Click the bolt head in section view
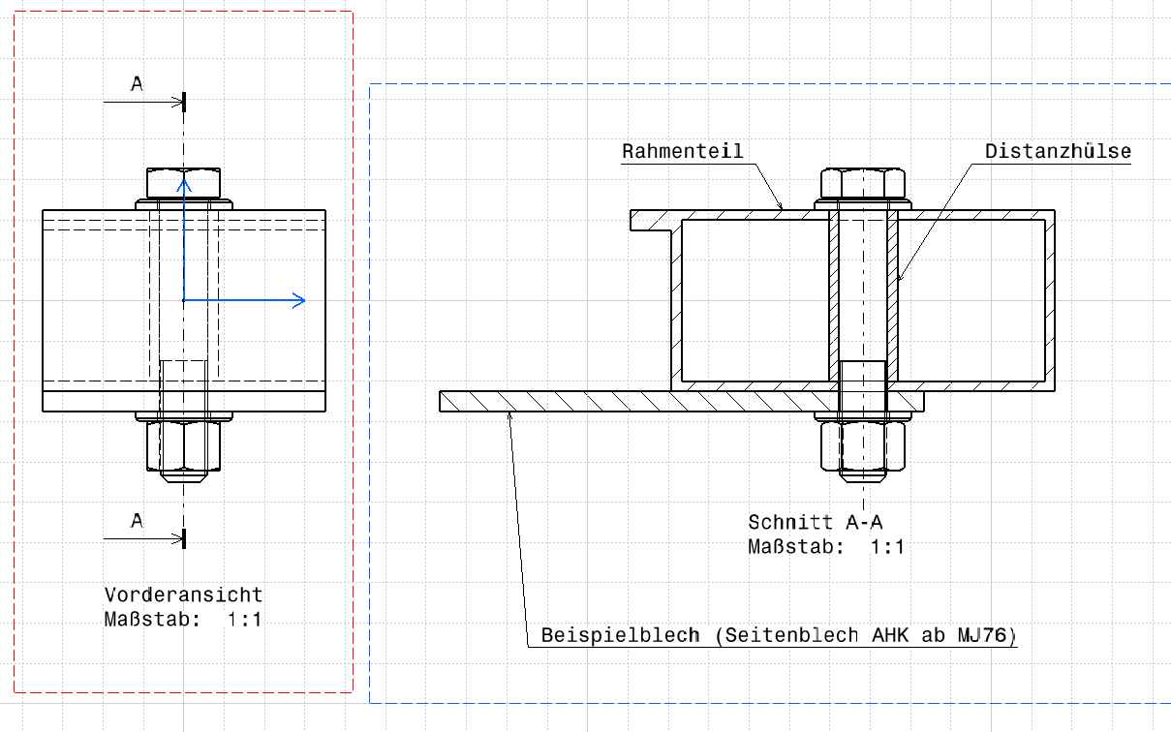This screenshot has width=1171, height=732. tap(862, 182)
